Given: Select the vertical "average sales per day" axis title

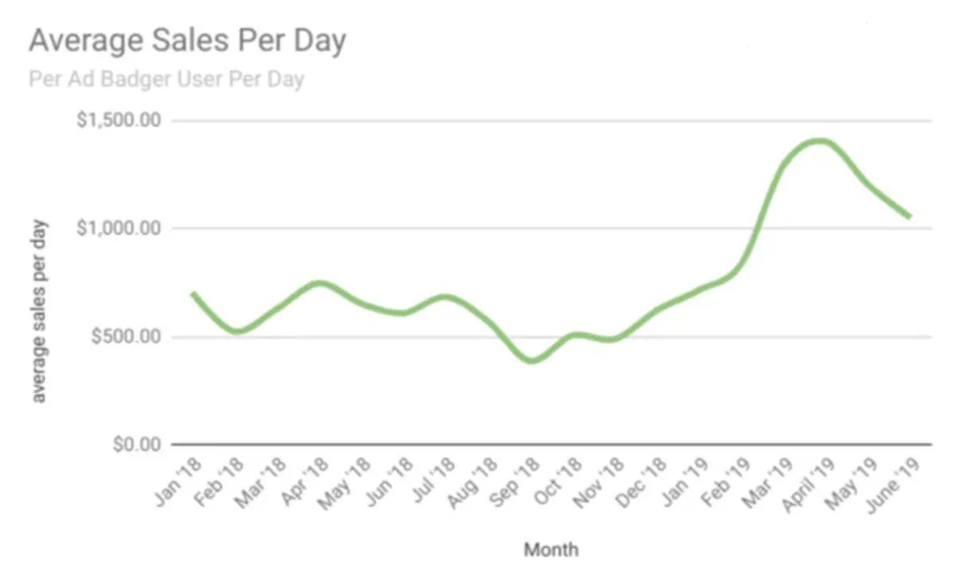Looking at the screenshot, I should tap(39, 310).
